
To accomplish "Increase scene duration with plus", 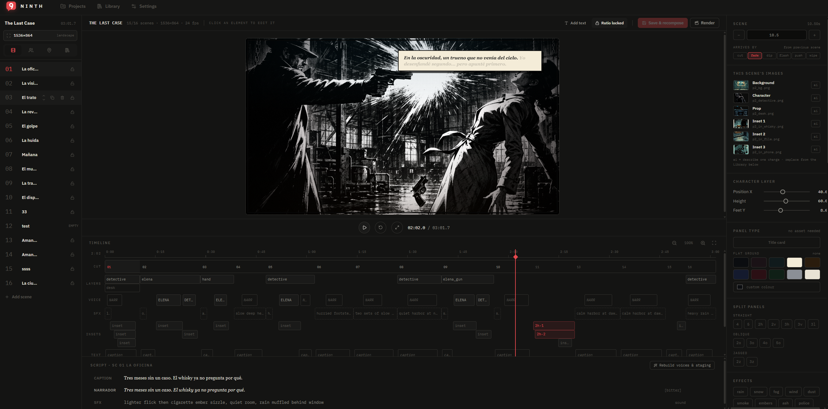I will pos(814,35).
